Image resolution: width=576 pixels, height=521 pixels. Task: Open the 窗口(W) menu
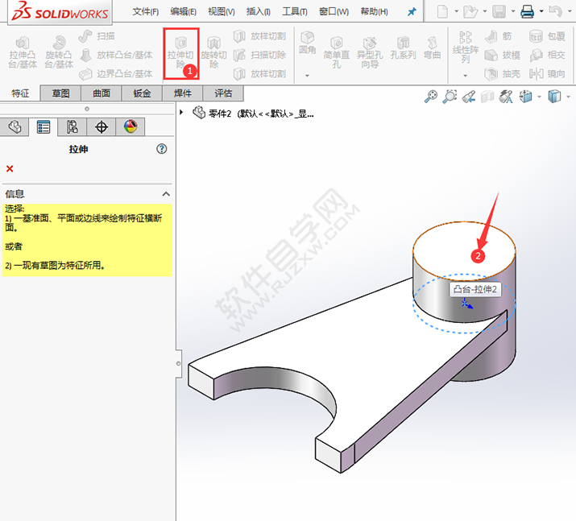point(334,12)
